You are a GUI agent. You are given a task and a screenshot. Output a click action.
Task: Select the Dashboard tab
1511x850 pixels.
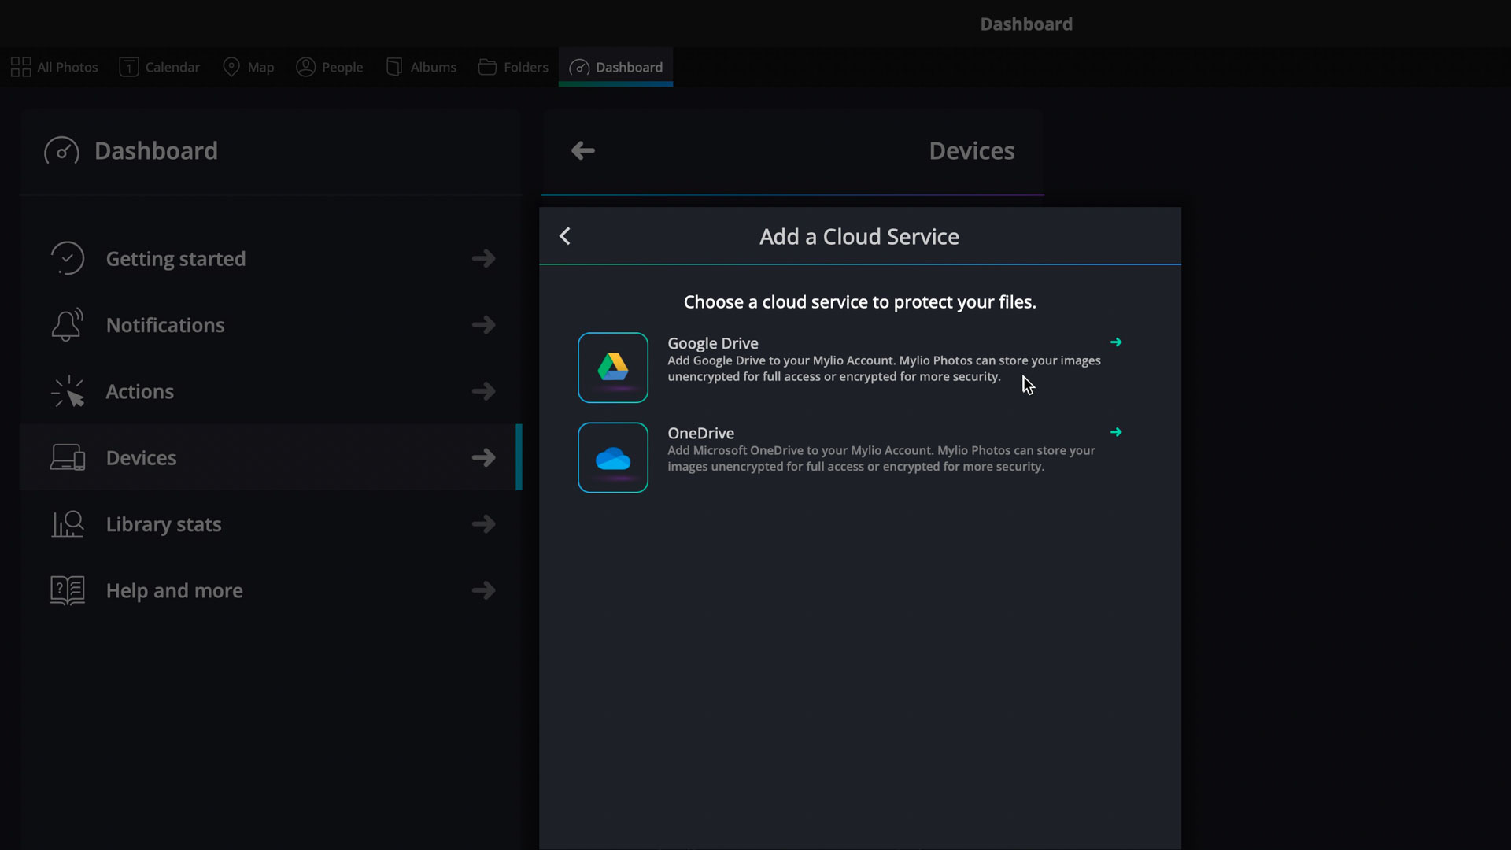click(x=615, y=67)
